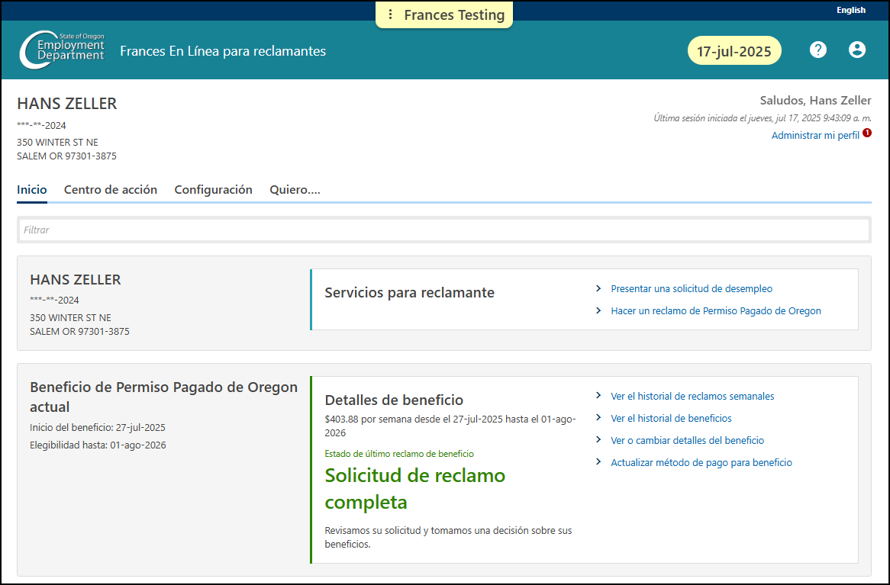Open Actualizar método de pago para beneficio
The width and height of the screenshot is (890, 585).
(x=701, y=462)
